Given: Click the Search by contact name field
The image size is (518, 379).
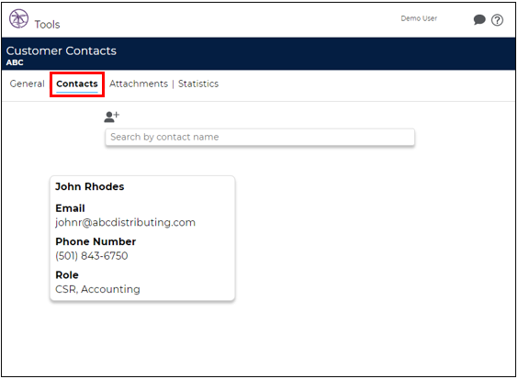Looking at the screenshot, I should click(260, 137).
